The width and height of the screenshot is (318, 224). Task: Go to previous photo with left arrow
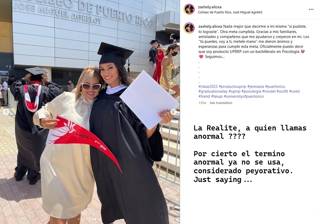coord(6,112)
